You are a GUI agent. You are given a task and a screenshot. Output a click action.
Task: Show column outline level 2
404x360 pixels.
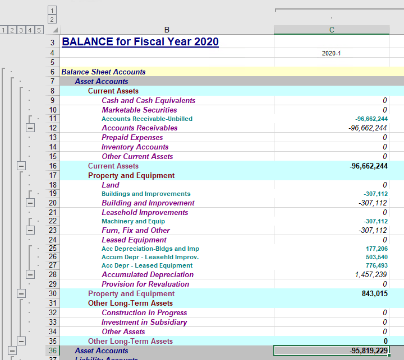(52, 19)
